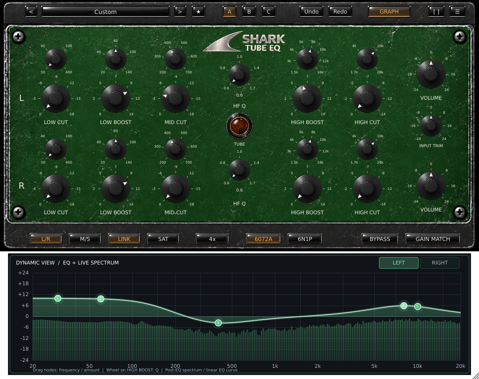The height and width of the screenshot is (379, 479).
Task: Toggle the glowing TUBE lamp
Action: 239,126
